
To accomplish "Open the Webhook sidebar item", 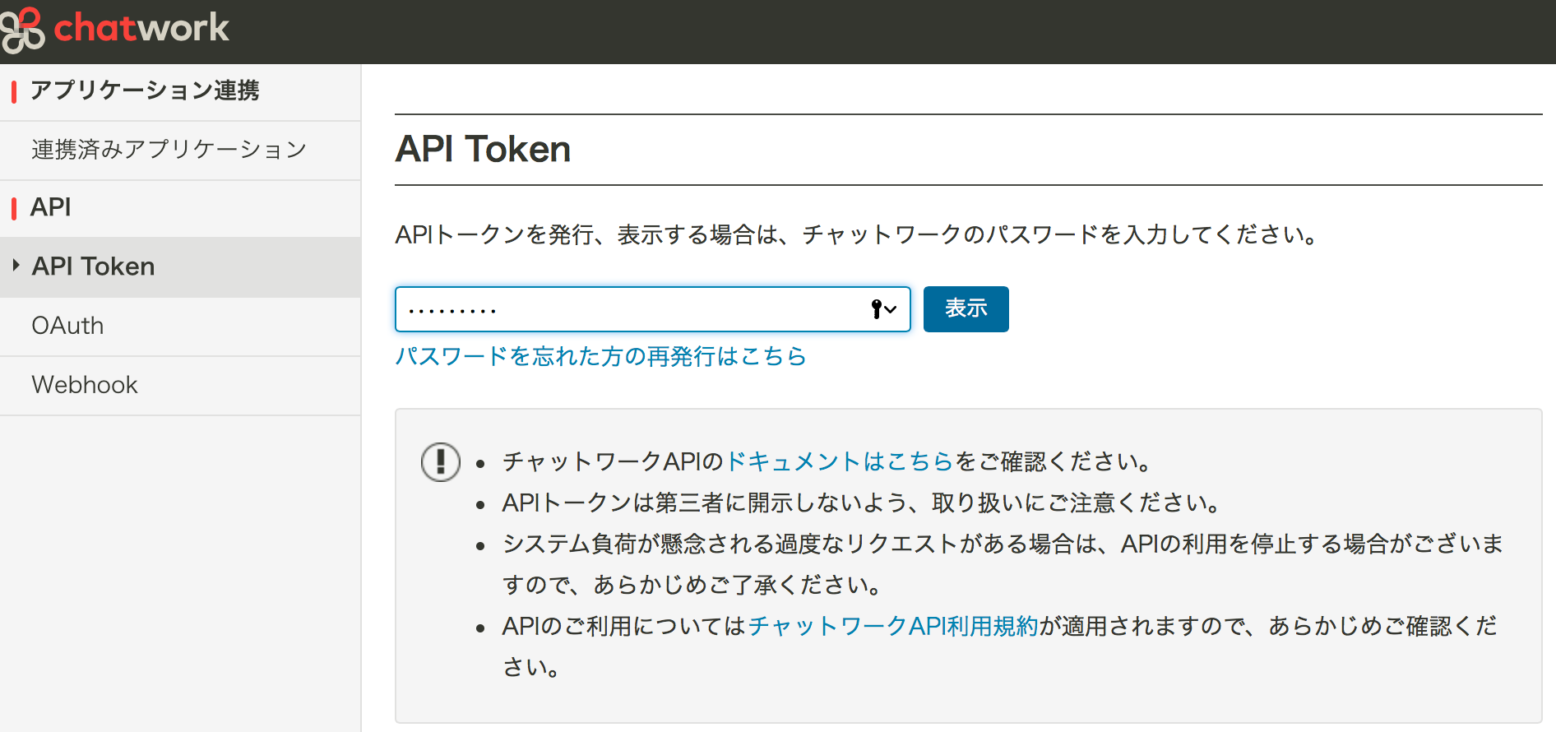I will 180,386.
